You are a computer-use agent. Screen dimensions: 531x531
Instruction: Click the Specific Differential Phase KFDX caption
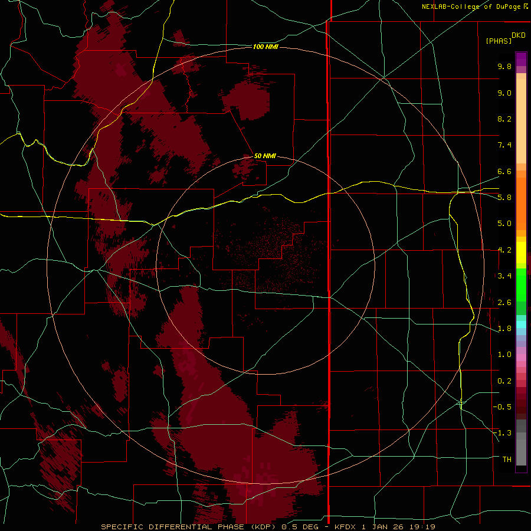(268, 527)
